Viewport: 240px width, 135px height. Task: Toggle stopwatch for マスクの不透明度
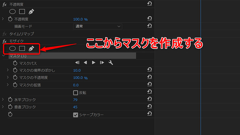tap(15, 77)
